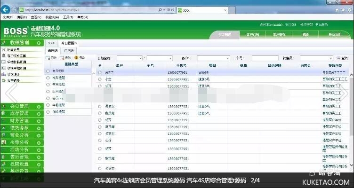354x188 pixels.
Task: Click the 销售开单 shopping cart icon
Action: (3, 49)
